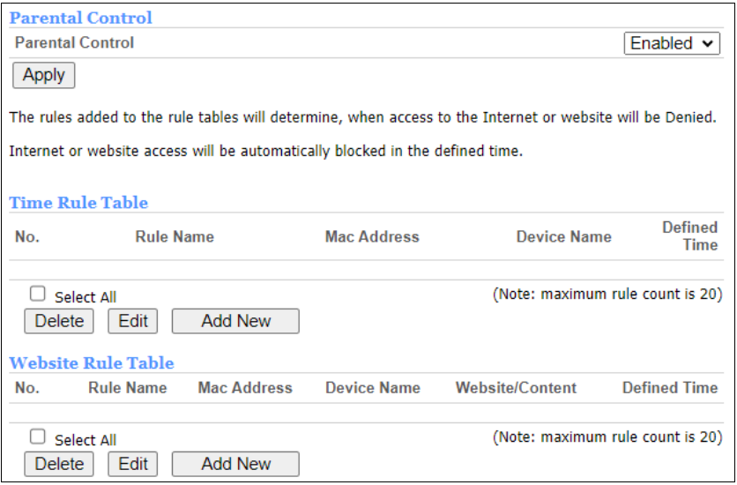Click the Website/Content column header
The width and height of the screenshot is (737, 485).
pos(516,388)
